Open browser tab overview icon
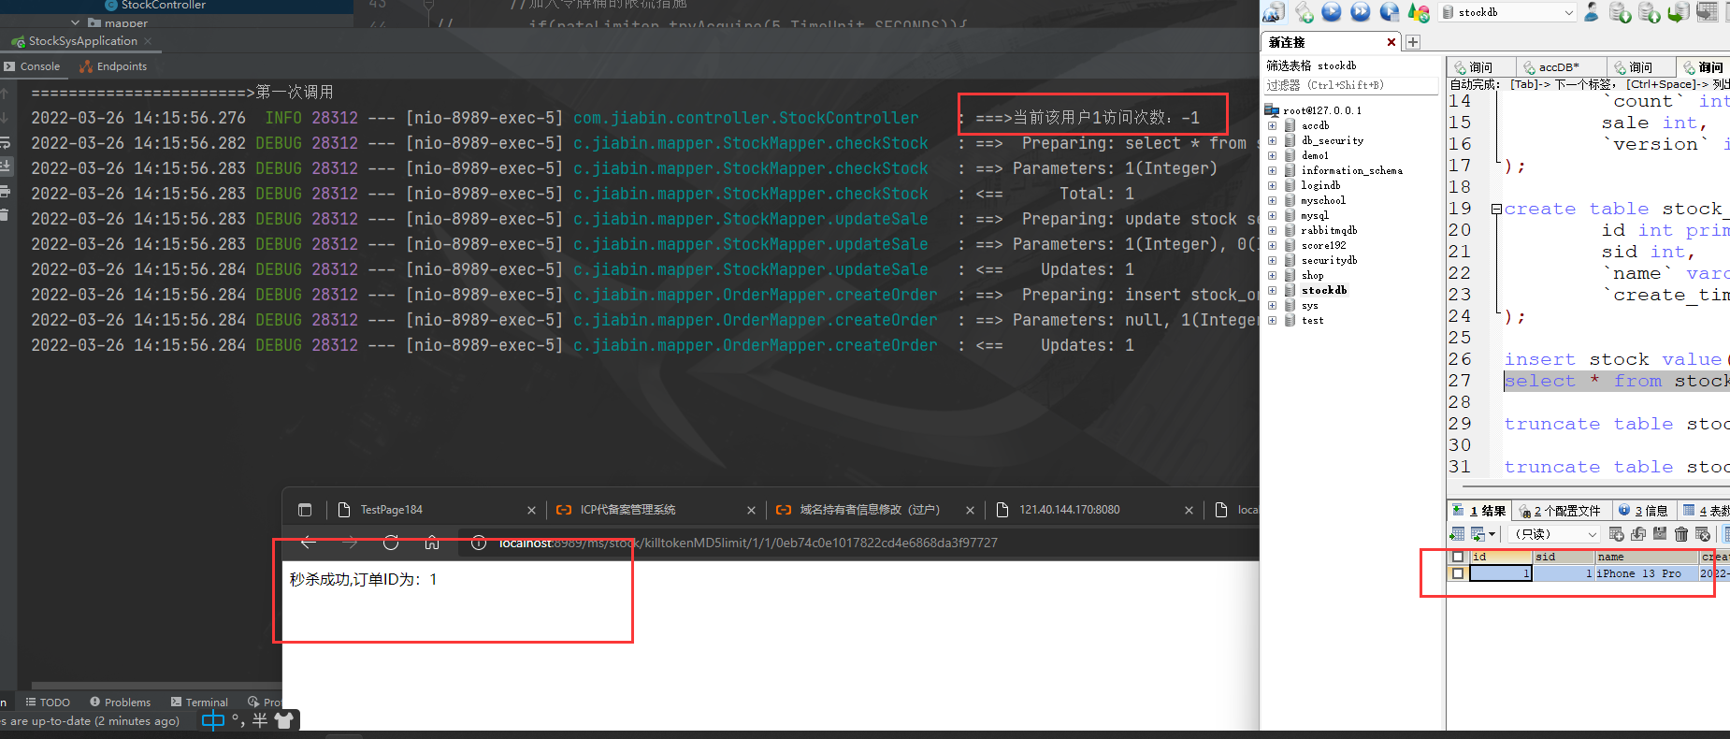 (305, 510)
